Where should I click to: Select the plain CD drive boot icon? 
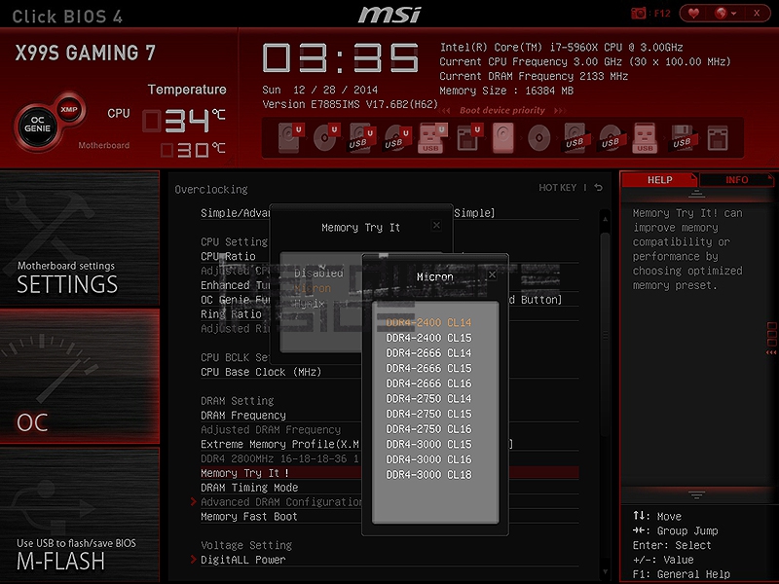[538, 137]
